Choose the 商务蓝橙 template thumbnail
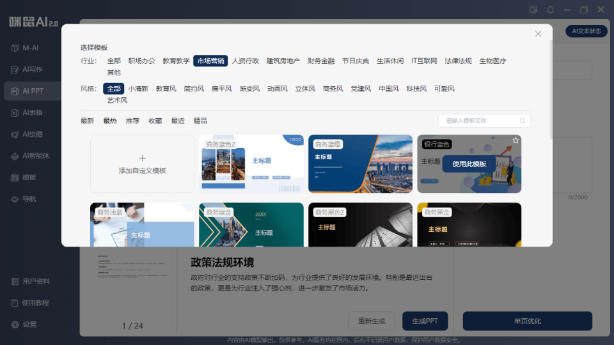The height and width of the screenshot is (345, 614). click(x=360, y=164)
